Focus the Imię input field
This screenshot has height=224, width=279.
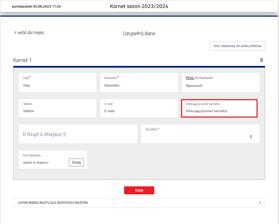pos(57,85)
